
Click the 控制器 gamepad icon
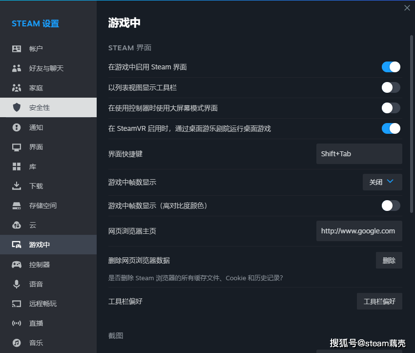[17, 264]
